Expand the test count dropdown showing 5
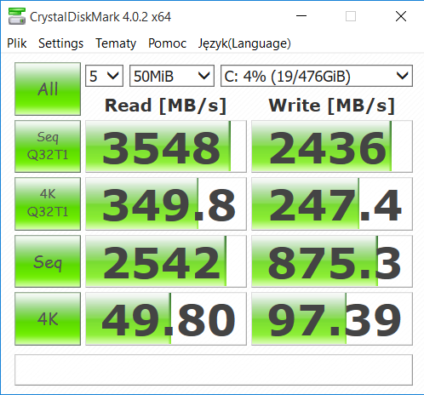Screen dimensions: 424x395 click(104, 76)
